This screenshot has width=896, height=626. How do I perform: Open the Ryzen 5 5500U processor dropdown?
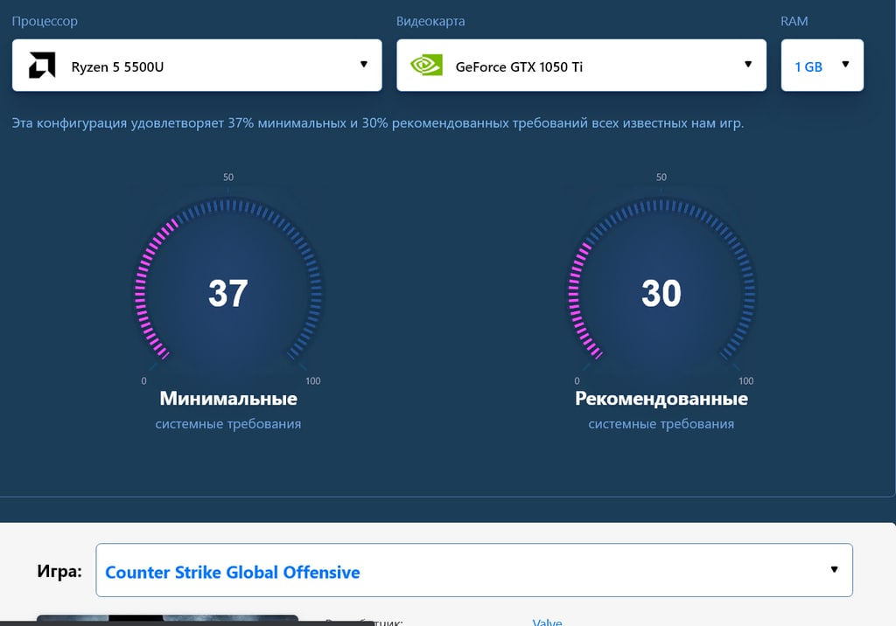click(x=197, y=65)
